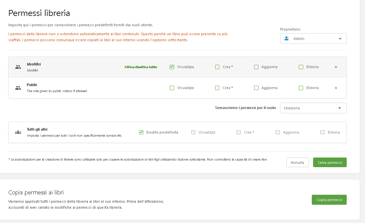The image size is (365, 223).
Task: Click the Idrofiltri role group icon
Action: pos(18,67)
